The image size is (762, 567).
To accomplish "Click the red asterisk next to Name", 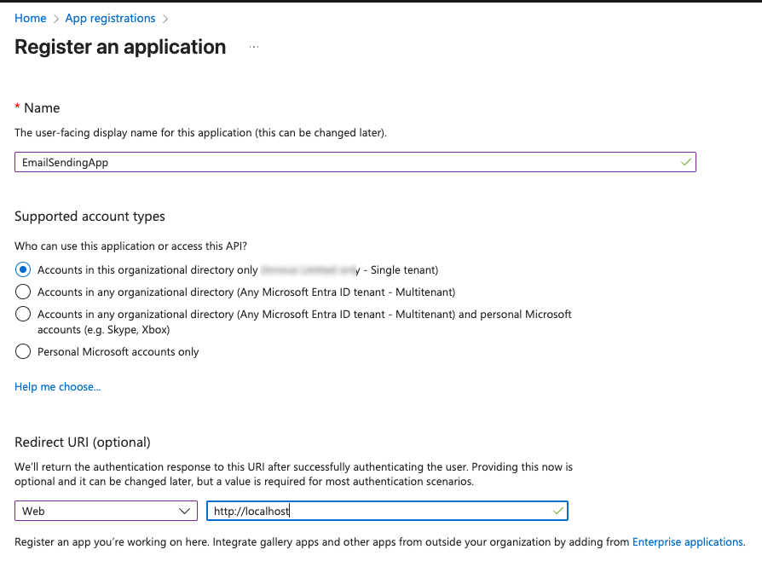I will [x=16, y=107].
